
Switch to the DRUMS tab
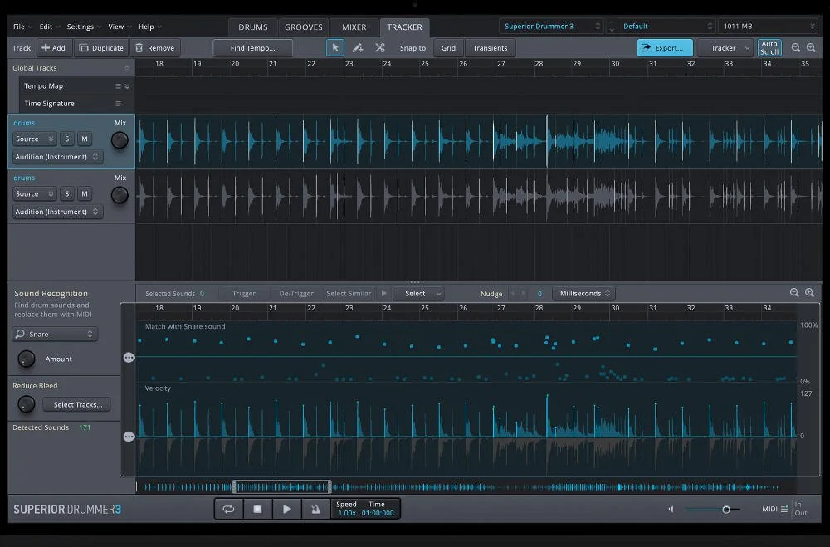pyautogui.click(x=253, y=27)
